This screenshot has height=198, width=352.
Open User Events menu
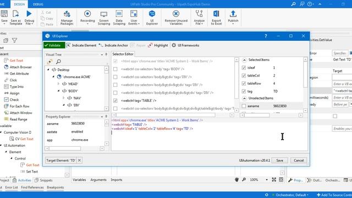tap(134, 18)
